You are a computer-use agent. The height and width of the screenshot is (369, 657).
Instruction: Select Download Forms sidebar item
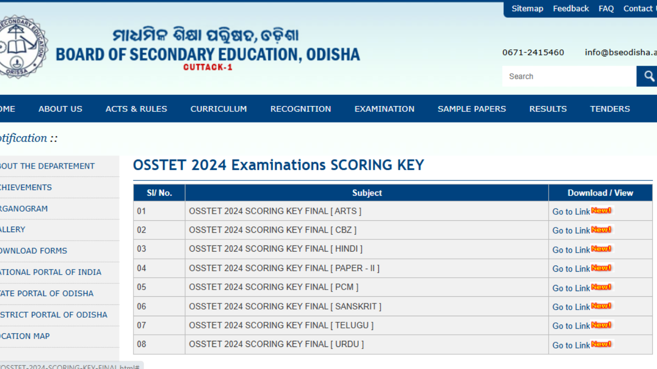33,251
